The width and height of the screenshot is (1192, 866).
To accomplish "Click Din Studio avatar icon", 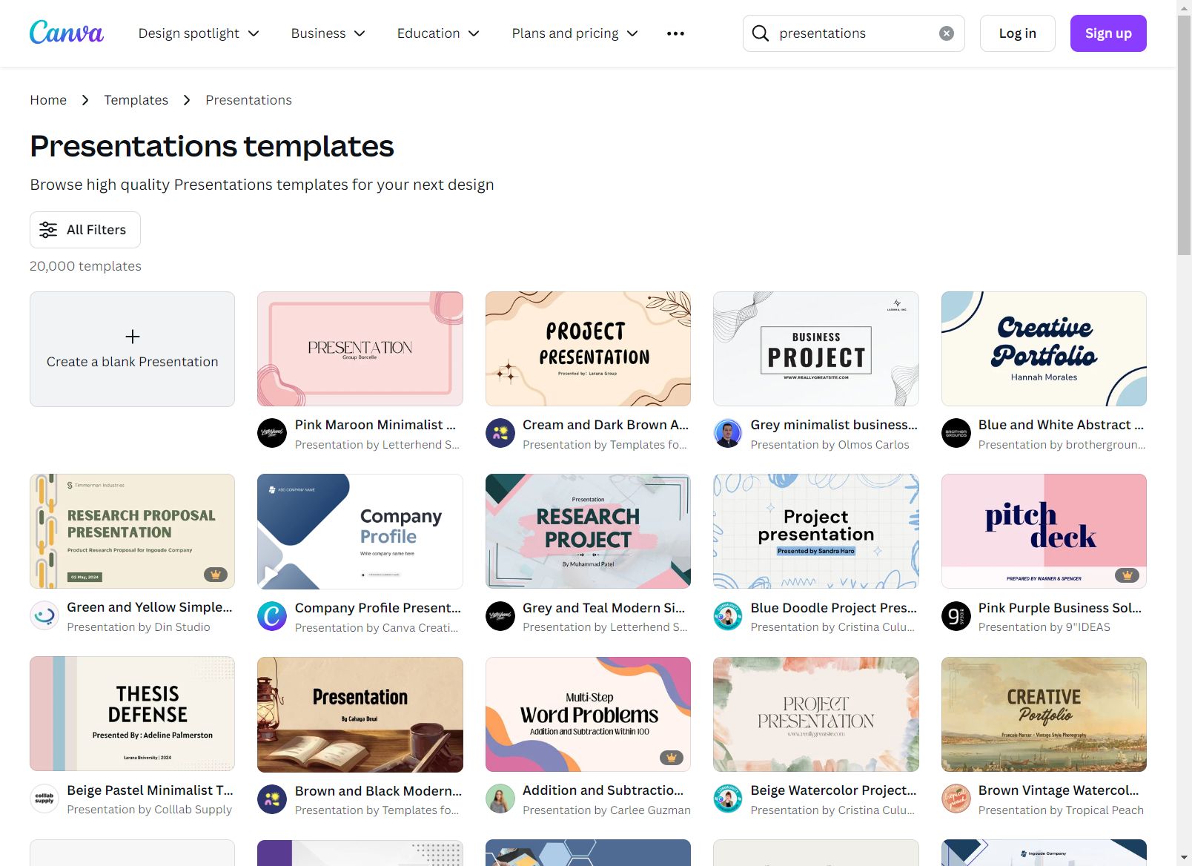I will 44,615.
